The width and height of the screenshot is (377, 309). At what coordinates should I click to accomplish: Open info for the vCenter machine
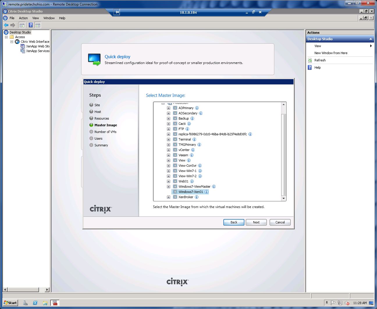[193, 150]
